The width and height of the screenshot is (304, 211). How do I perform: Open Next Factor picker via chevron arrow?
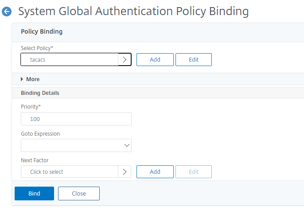coord(125,172)
